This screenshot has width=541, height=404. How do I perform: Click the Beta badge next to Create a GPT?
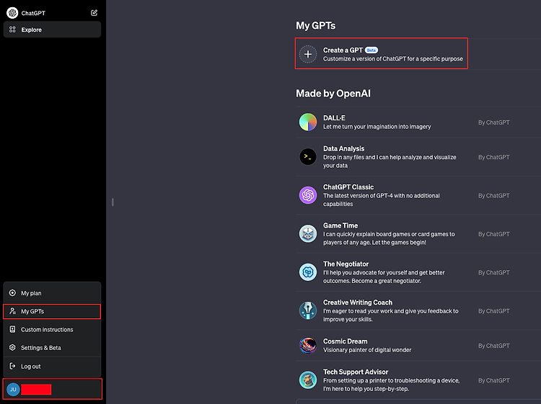(x=371, y=50)
